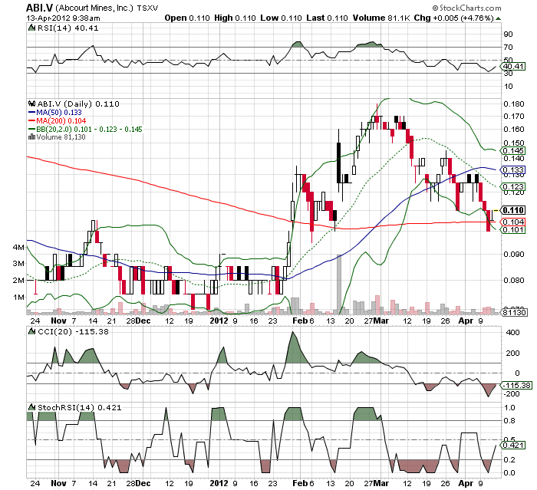Viewport: 537px width, 490px height.
Task: Click the 0.101 lower Bollinger price tag
Action: click(x=512, y=229)
